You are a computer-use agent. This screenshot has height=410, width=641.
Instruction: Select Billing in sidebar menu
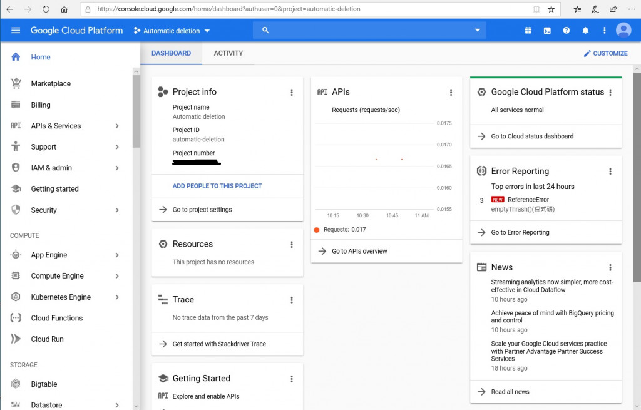click(41, 105)
